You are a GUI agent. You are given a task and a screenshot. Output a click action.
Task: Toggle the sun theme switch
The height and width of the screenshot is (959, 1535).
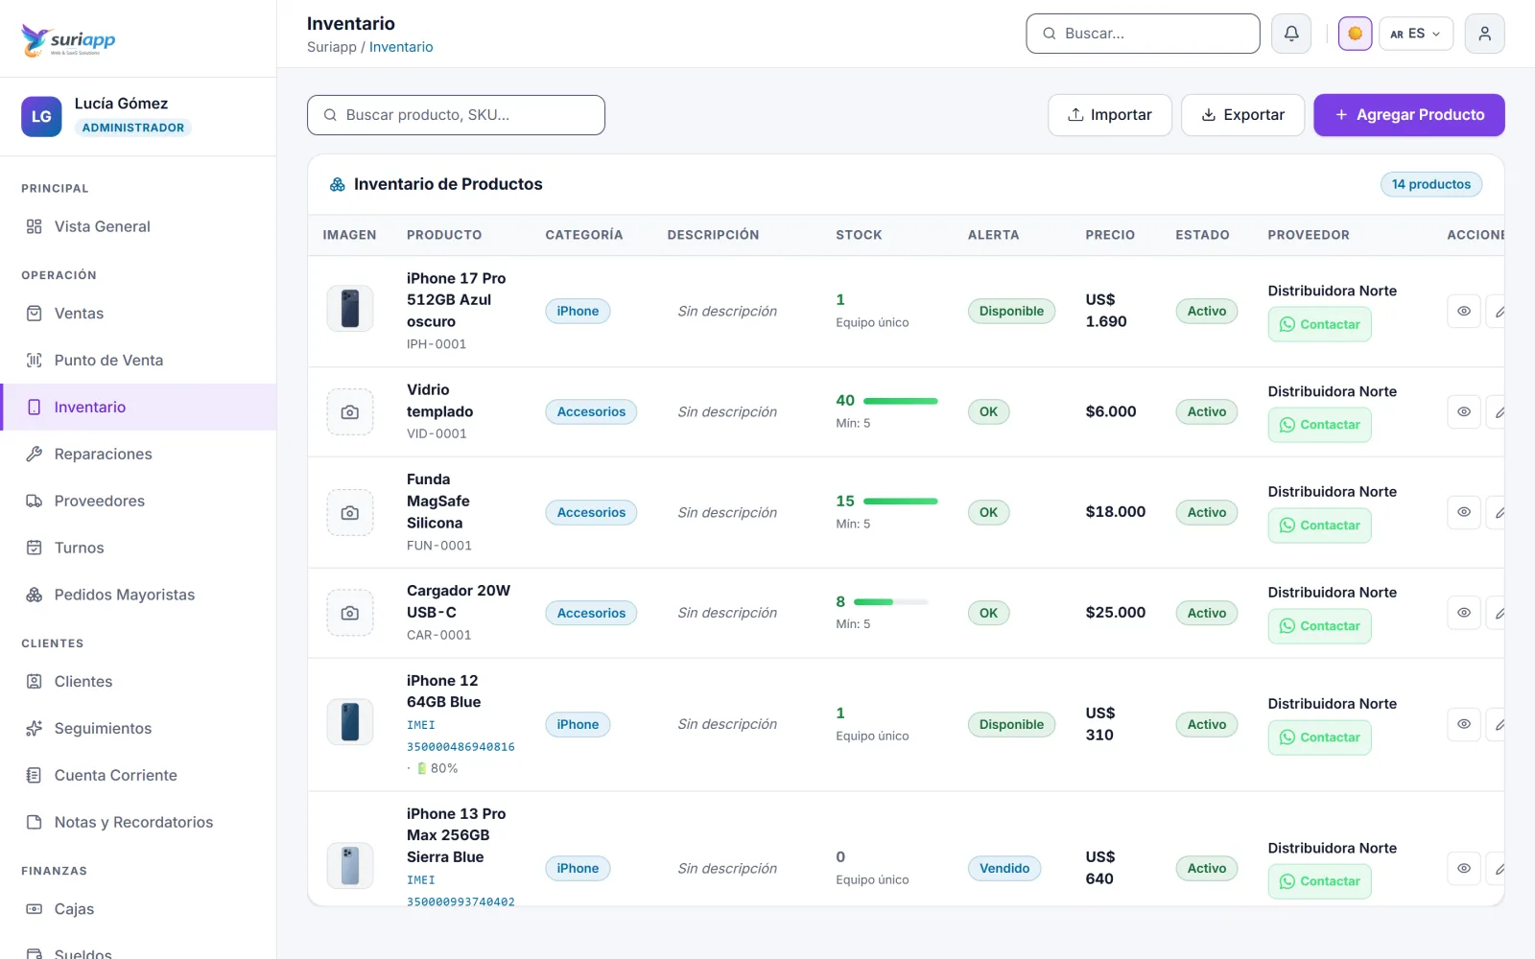pos(1355,34)
